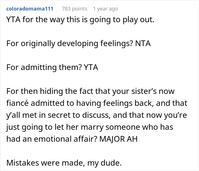Click the 783 points score

point(74,9)
